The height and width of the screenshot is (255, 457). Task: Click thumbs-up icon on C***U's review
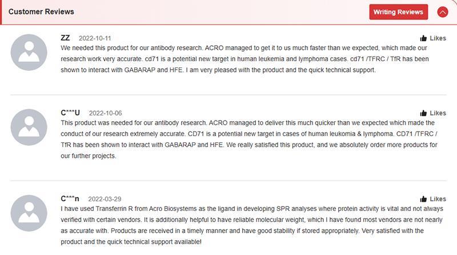coord(423,113)
